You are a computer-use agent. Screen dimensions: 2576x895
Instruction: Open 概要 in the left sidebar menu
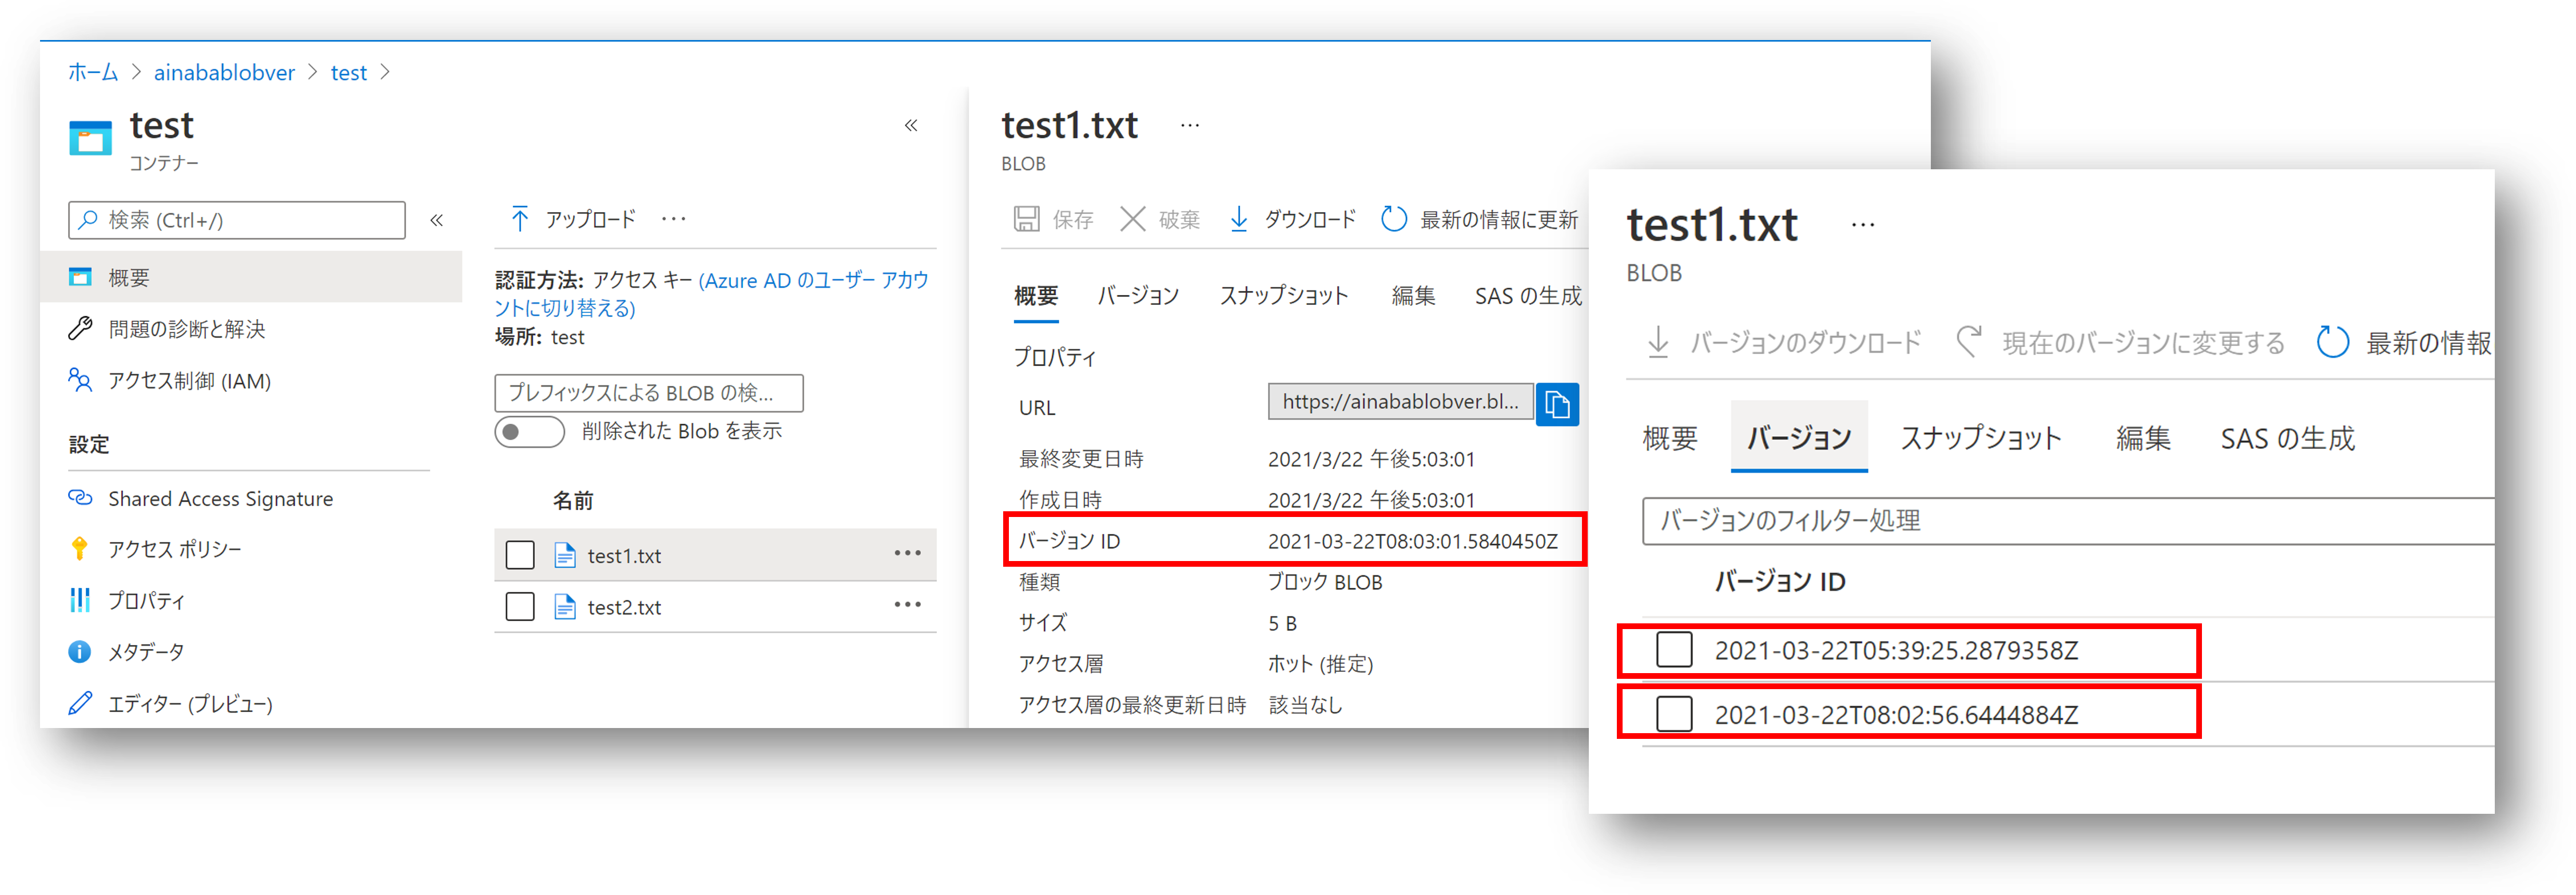tap(251, 277)
